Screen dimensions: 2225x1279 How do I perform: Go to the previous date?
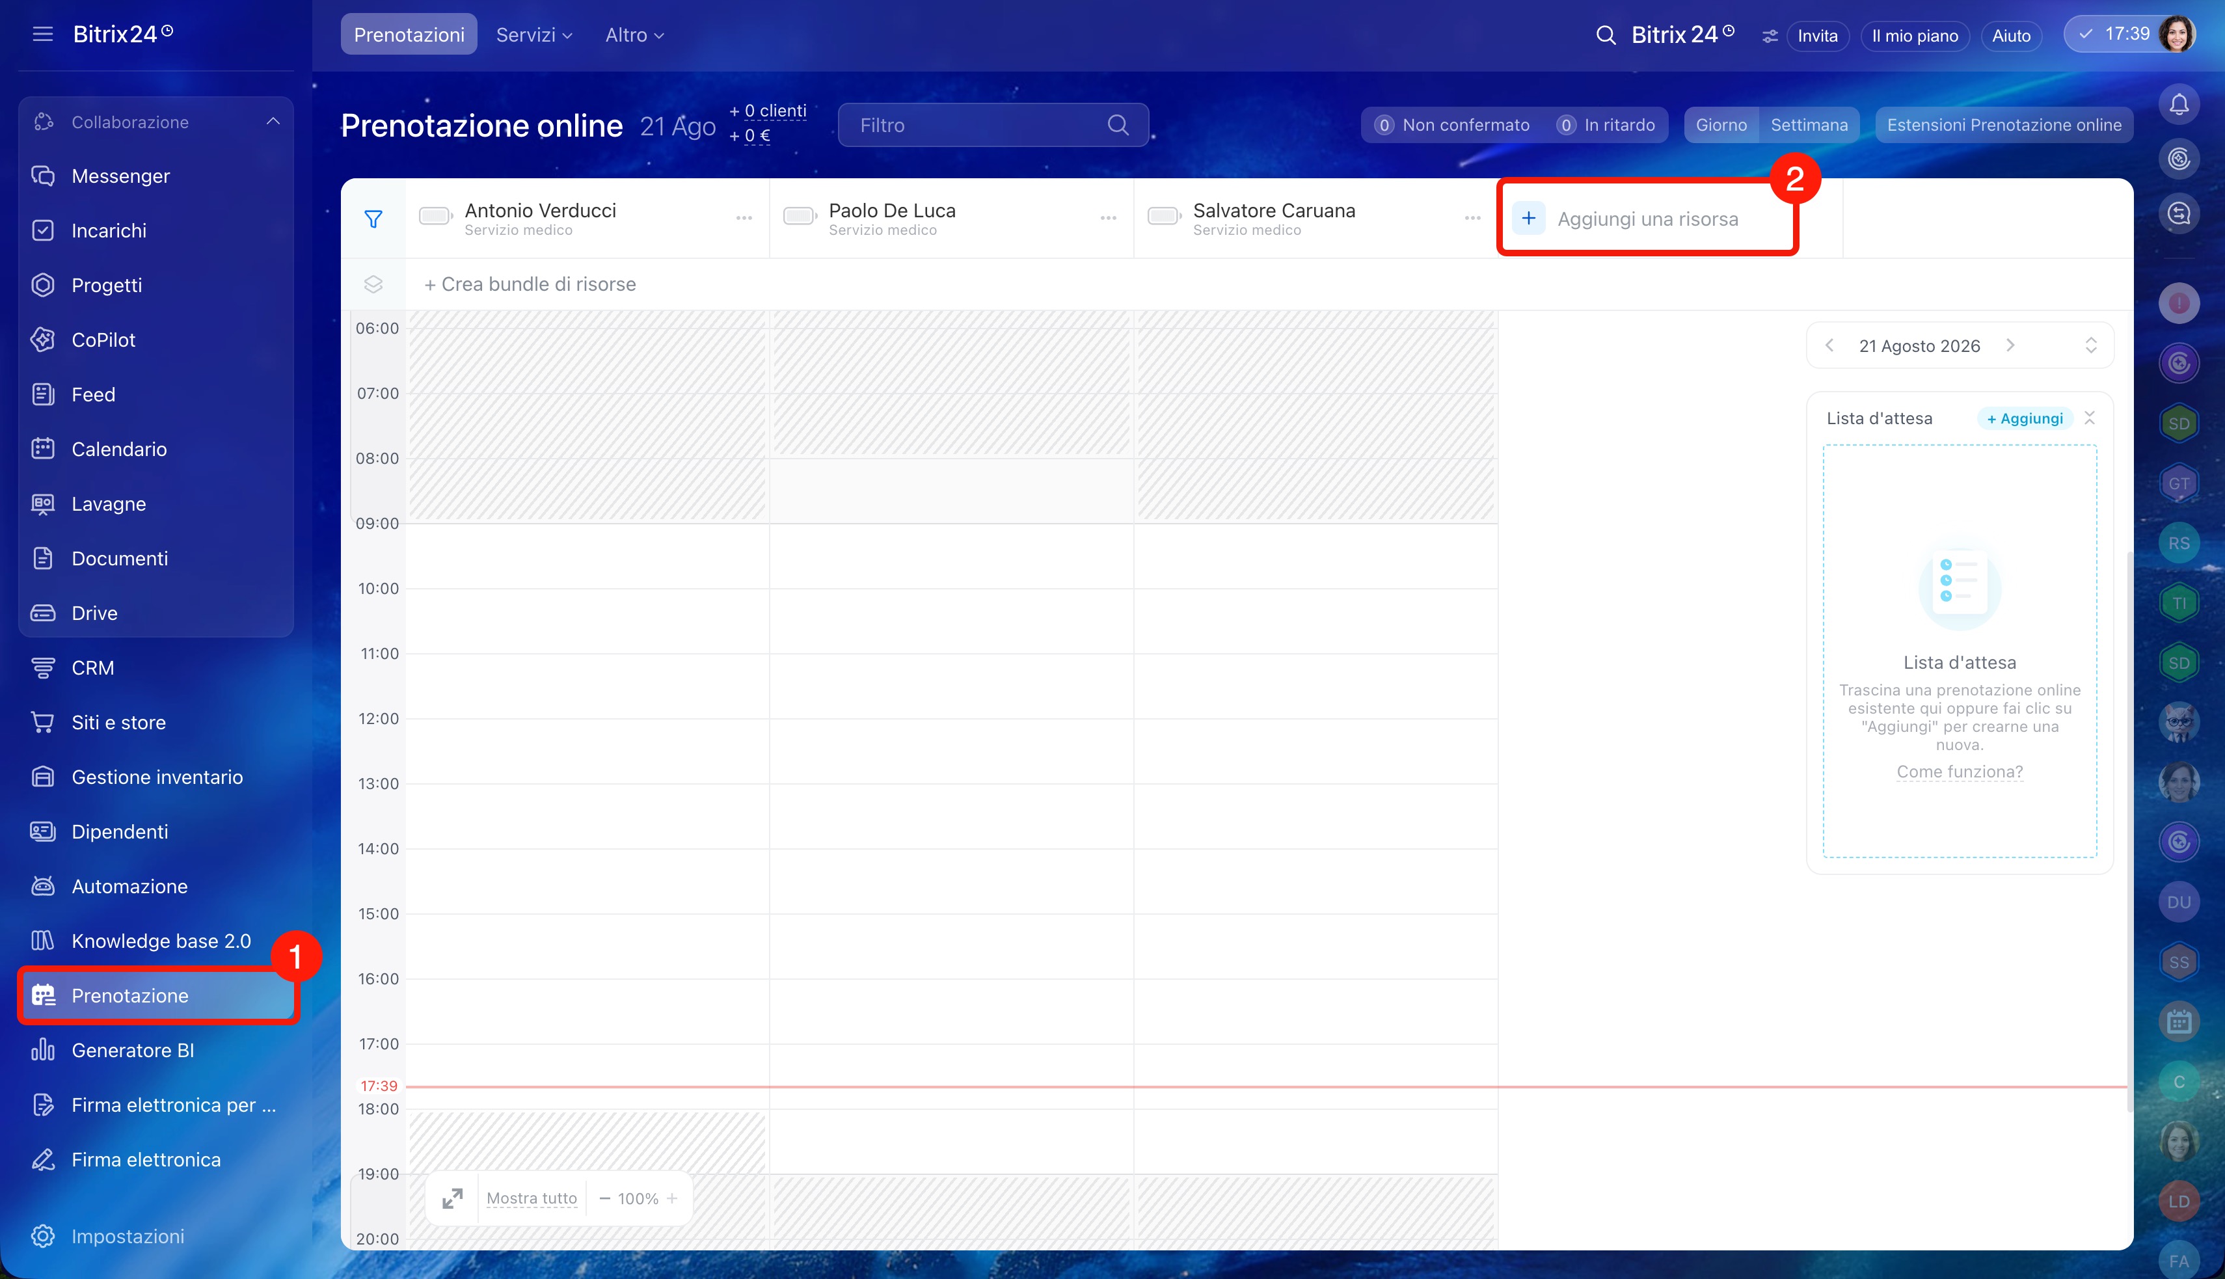point(1829,345)
